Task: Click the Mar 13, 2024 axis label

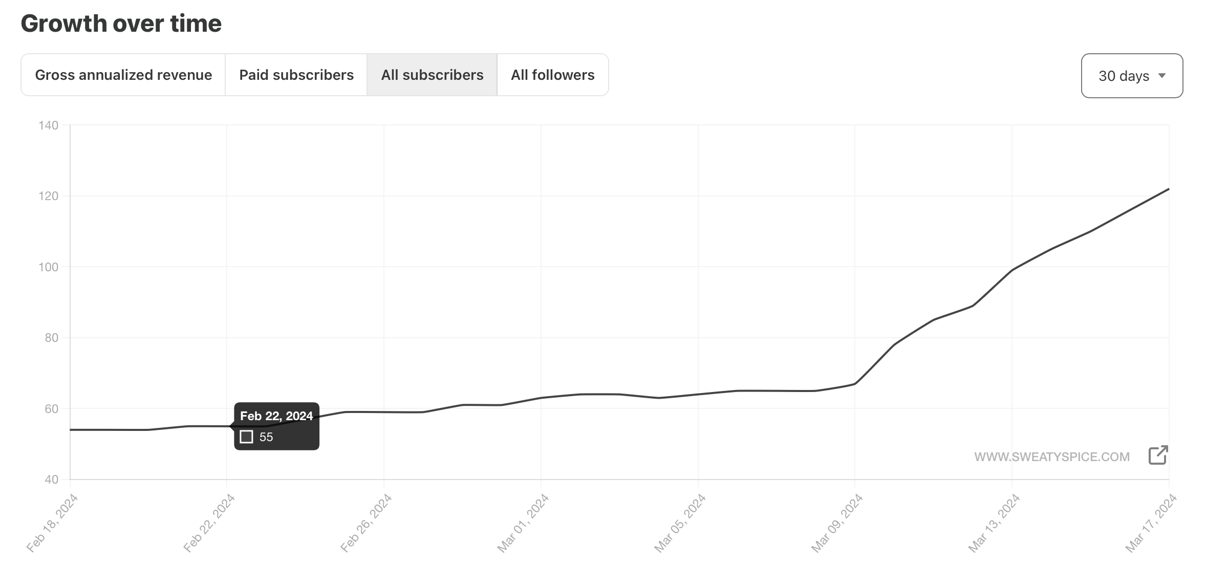Action: pos(994,523)
